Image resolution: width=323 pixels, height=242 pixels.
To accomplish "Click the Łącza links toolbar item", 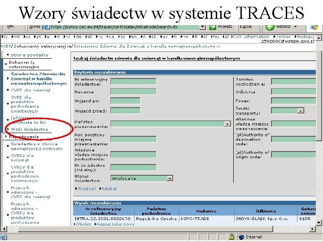I will [245, 26].
